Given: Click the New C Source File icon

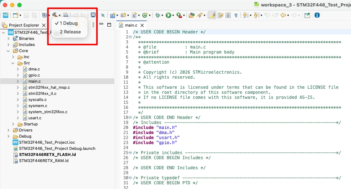Looking at the screenshot, I should point(134,15).
